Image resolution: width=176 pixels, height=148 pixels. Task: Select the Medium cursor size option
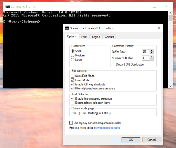[73, 55]
